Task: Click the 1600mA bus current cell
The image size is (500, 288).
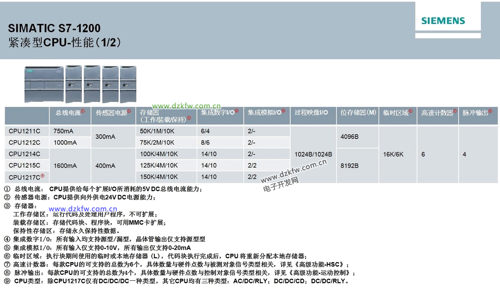Action: [70, 165]
